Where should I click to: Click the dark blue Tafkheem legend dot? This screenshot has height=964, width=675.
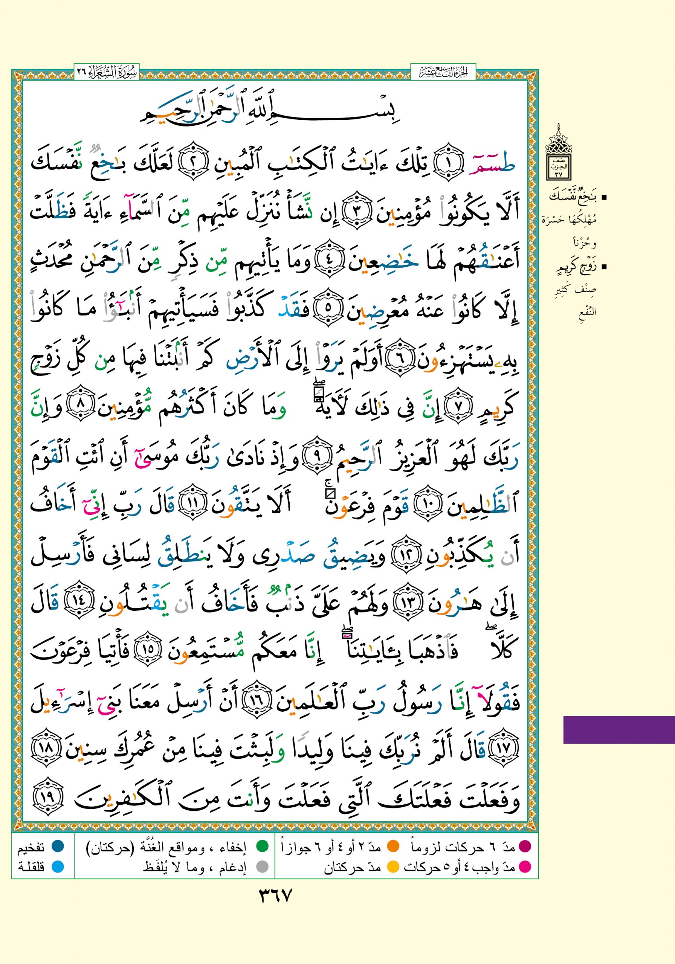click(x=58, y=847)
